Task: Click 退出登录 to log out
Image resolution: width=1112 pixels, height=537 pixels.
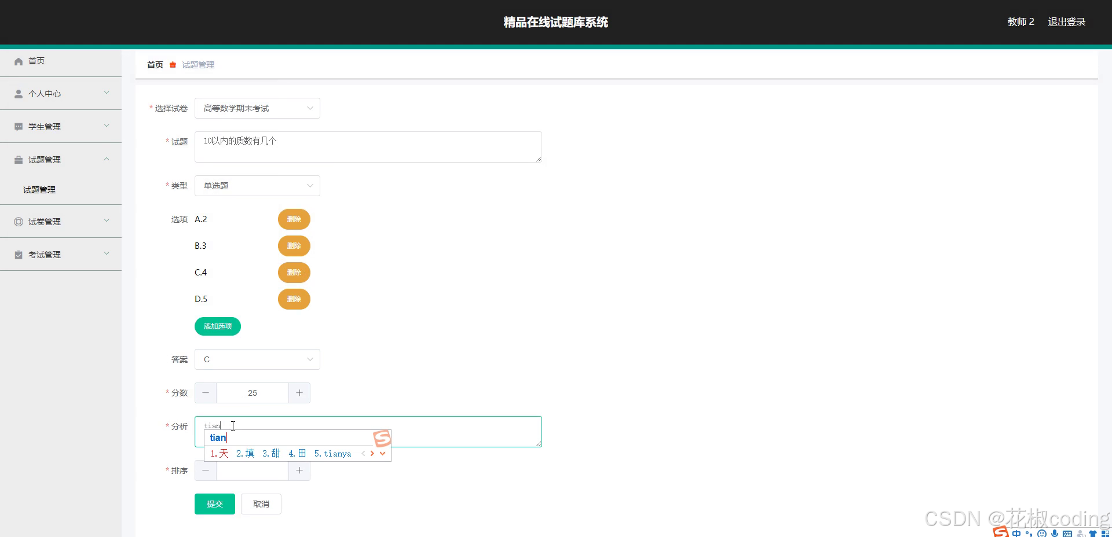Action: 1066,22
